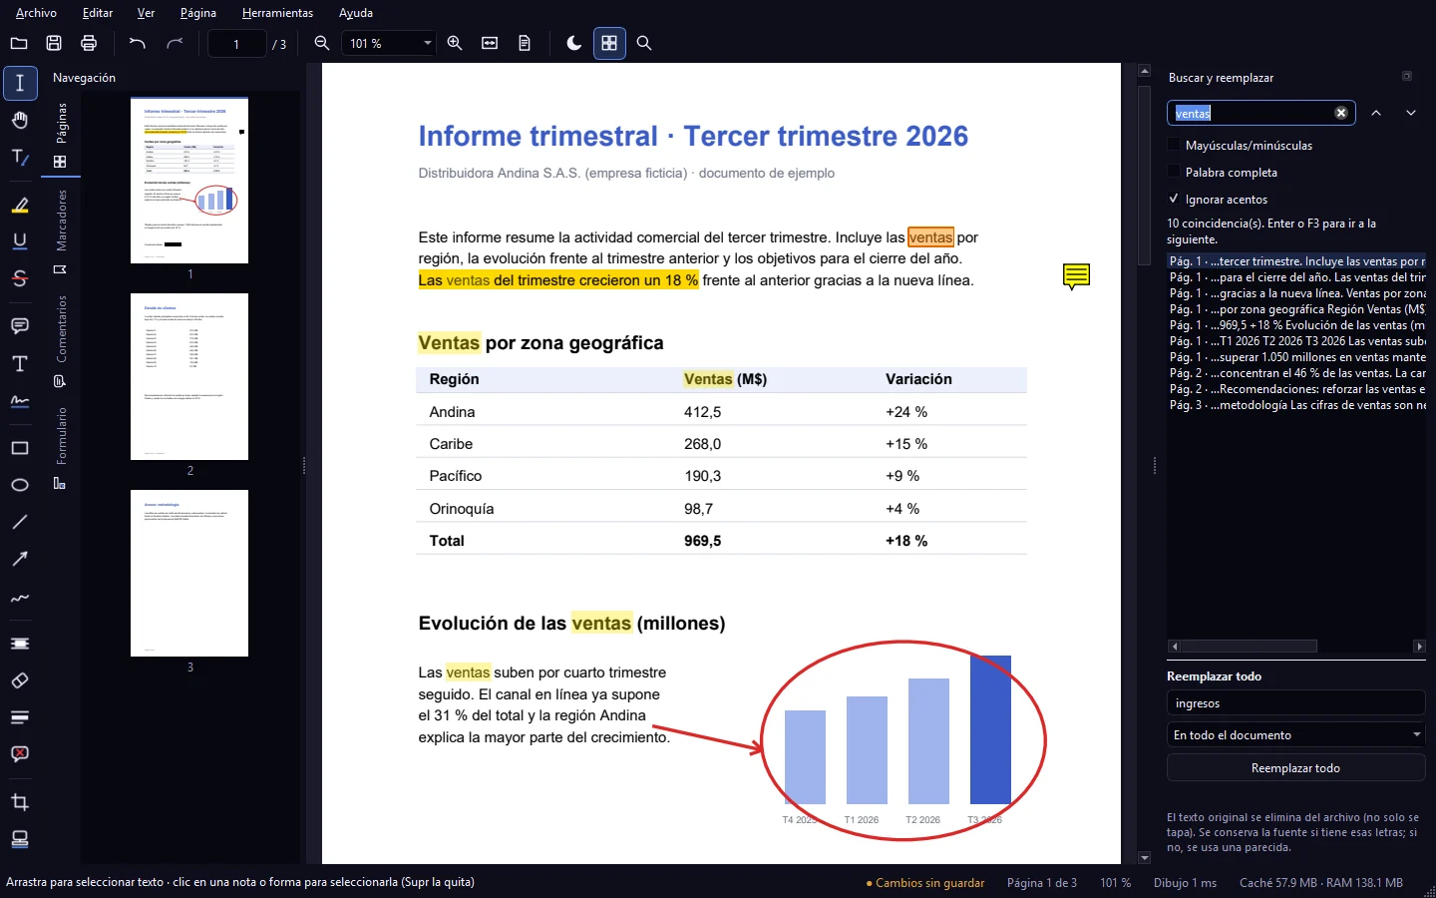This screenshot has width=1436, height=898.
Task: Open the Archivo menu
Action: (x=36, y=13)
